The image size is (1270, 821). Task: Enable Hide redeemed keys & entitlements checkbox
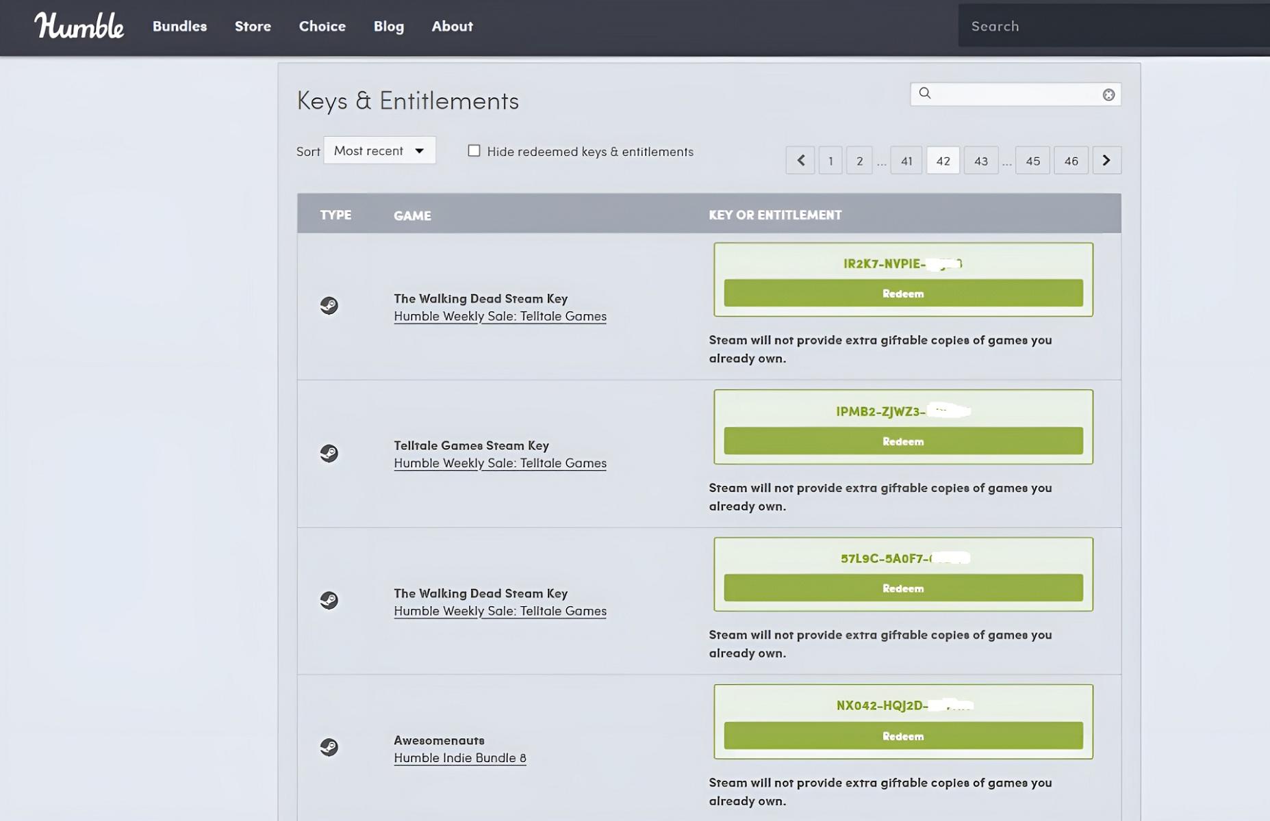pos(474,151)
